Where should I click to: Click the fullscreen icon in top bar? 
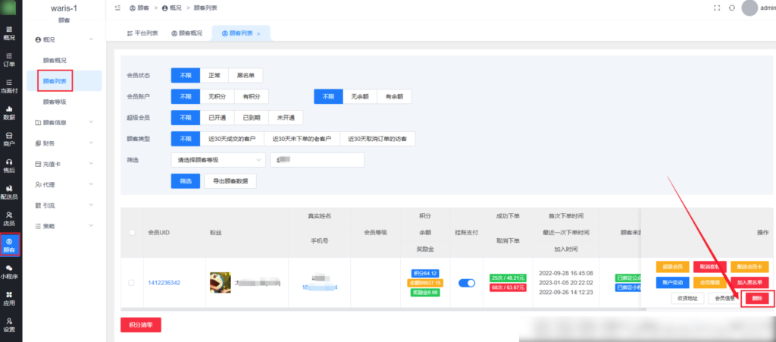click(716, 8)
